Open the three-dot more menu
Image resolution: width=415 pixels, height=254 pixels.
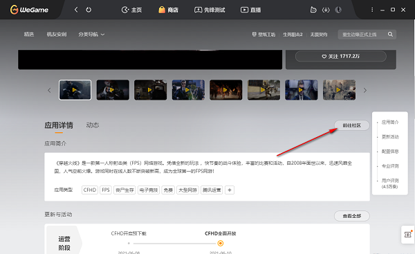coord(372,10)
